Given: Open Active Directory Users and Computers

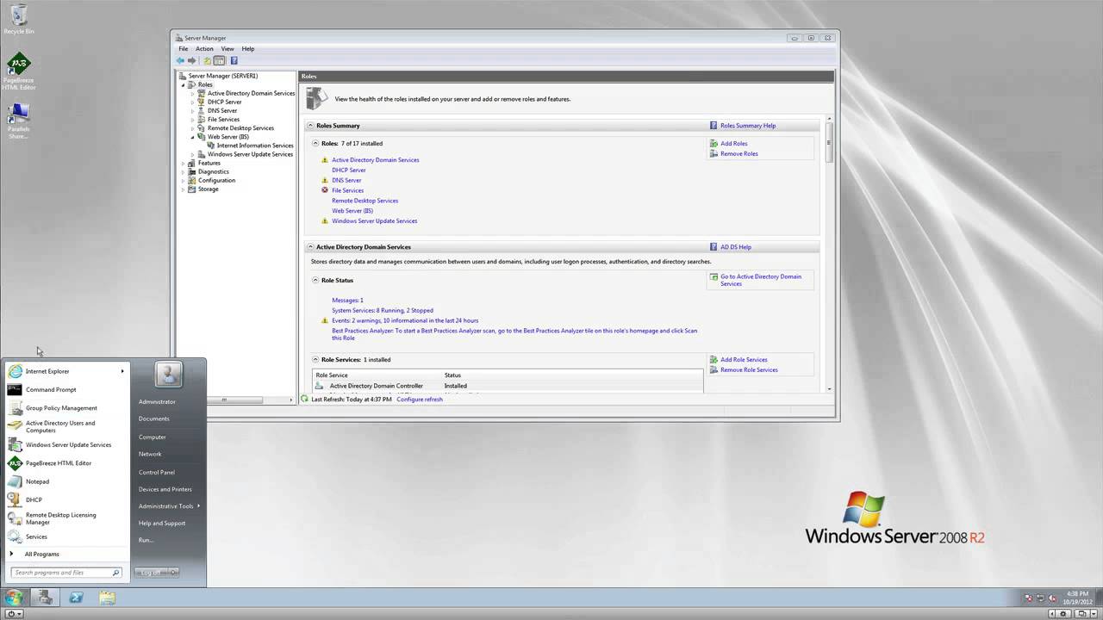Looking at the screenshot, I should click(66, 426).
